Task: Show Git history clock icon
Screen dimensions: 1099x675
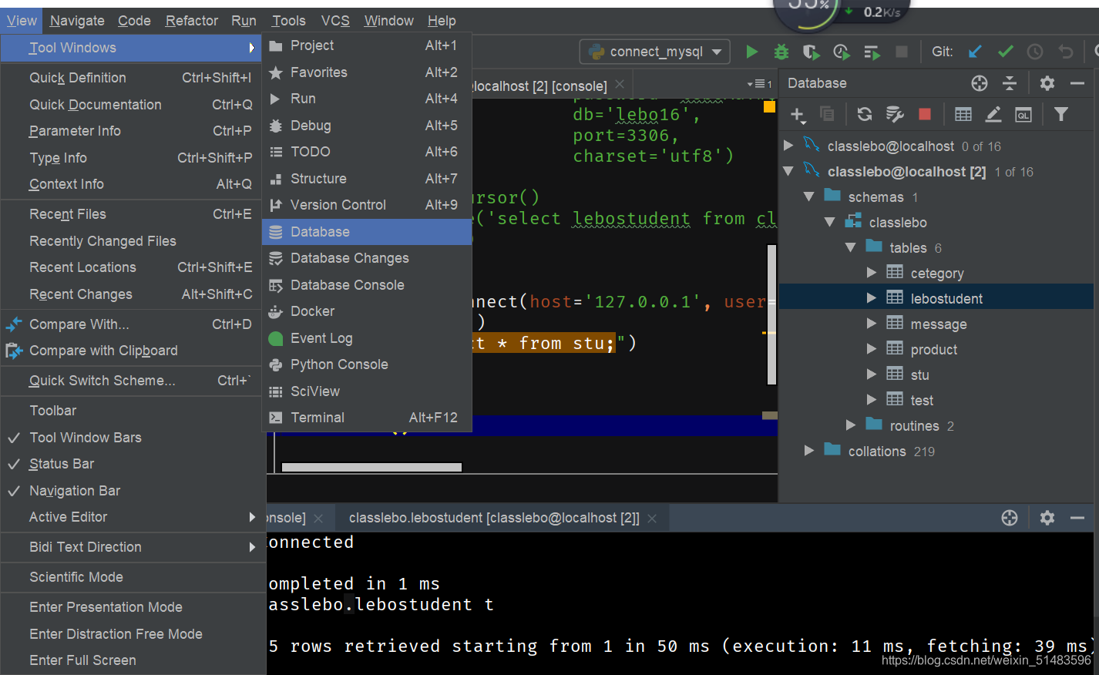Action: (x=1035, y=52)
